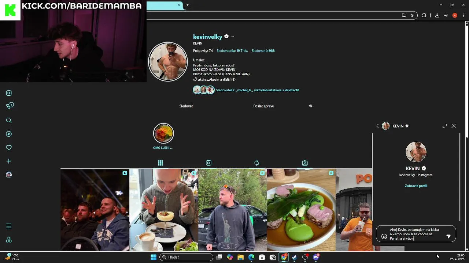Open KEVIN's avatar in chat header

(x=386, y=126)
